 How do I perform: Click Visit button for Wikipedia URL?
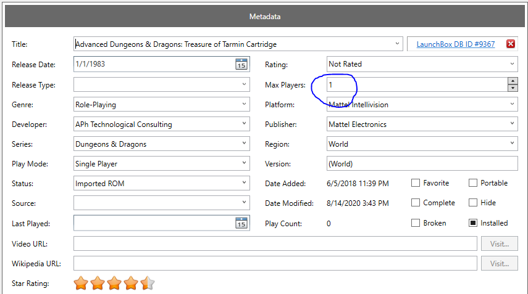click(x=500, y=263)
